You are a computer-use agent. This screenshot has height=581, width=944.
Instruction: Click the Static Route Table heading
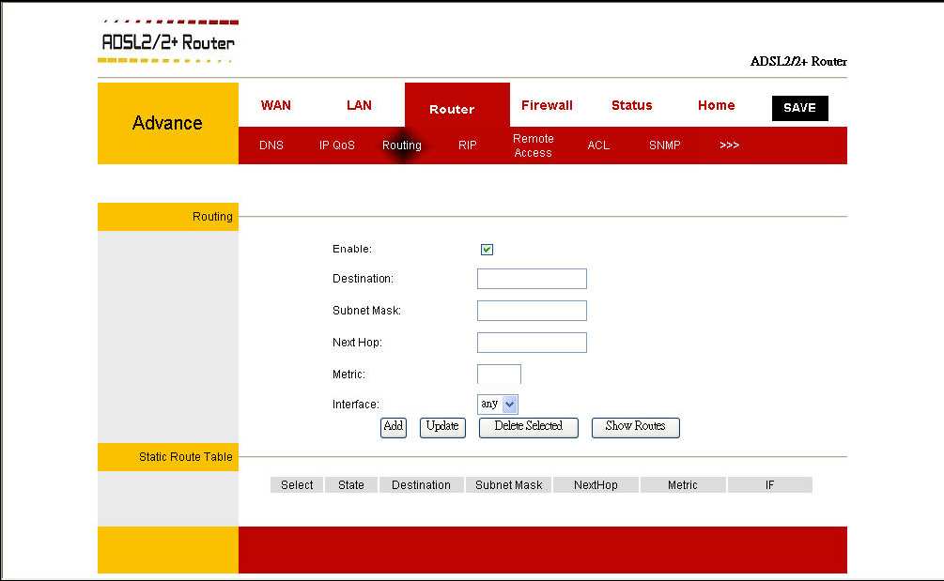185,457
